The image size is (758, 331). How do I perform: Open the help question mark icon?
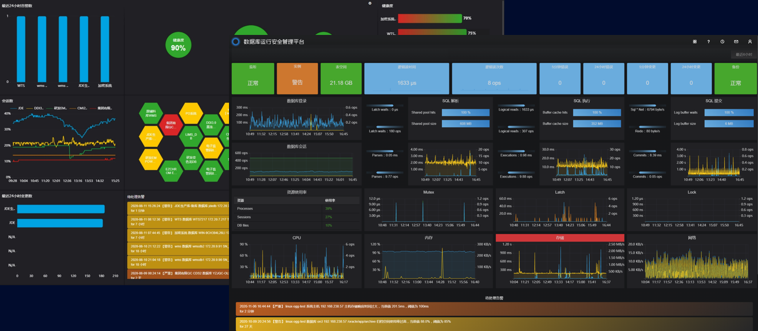(708, 42)
